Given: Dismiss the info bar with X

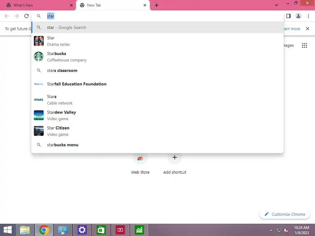Looking at the screenshot, I should (308, 29).
